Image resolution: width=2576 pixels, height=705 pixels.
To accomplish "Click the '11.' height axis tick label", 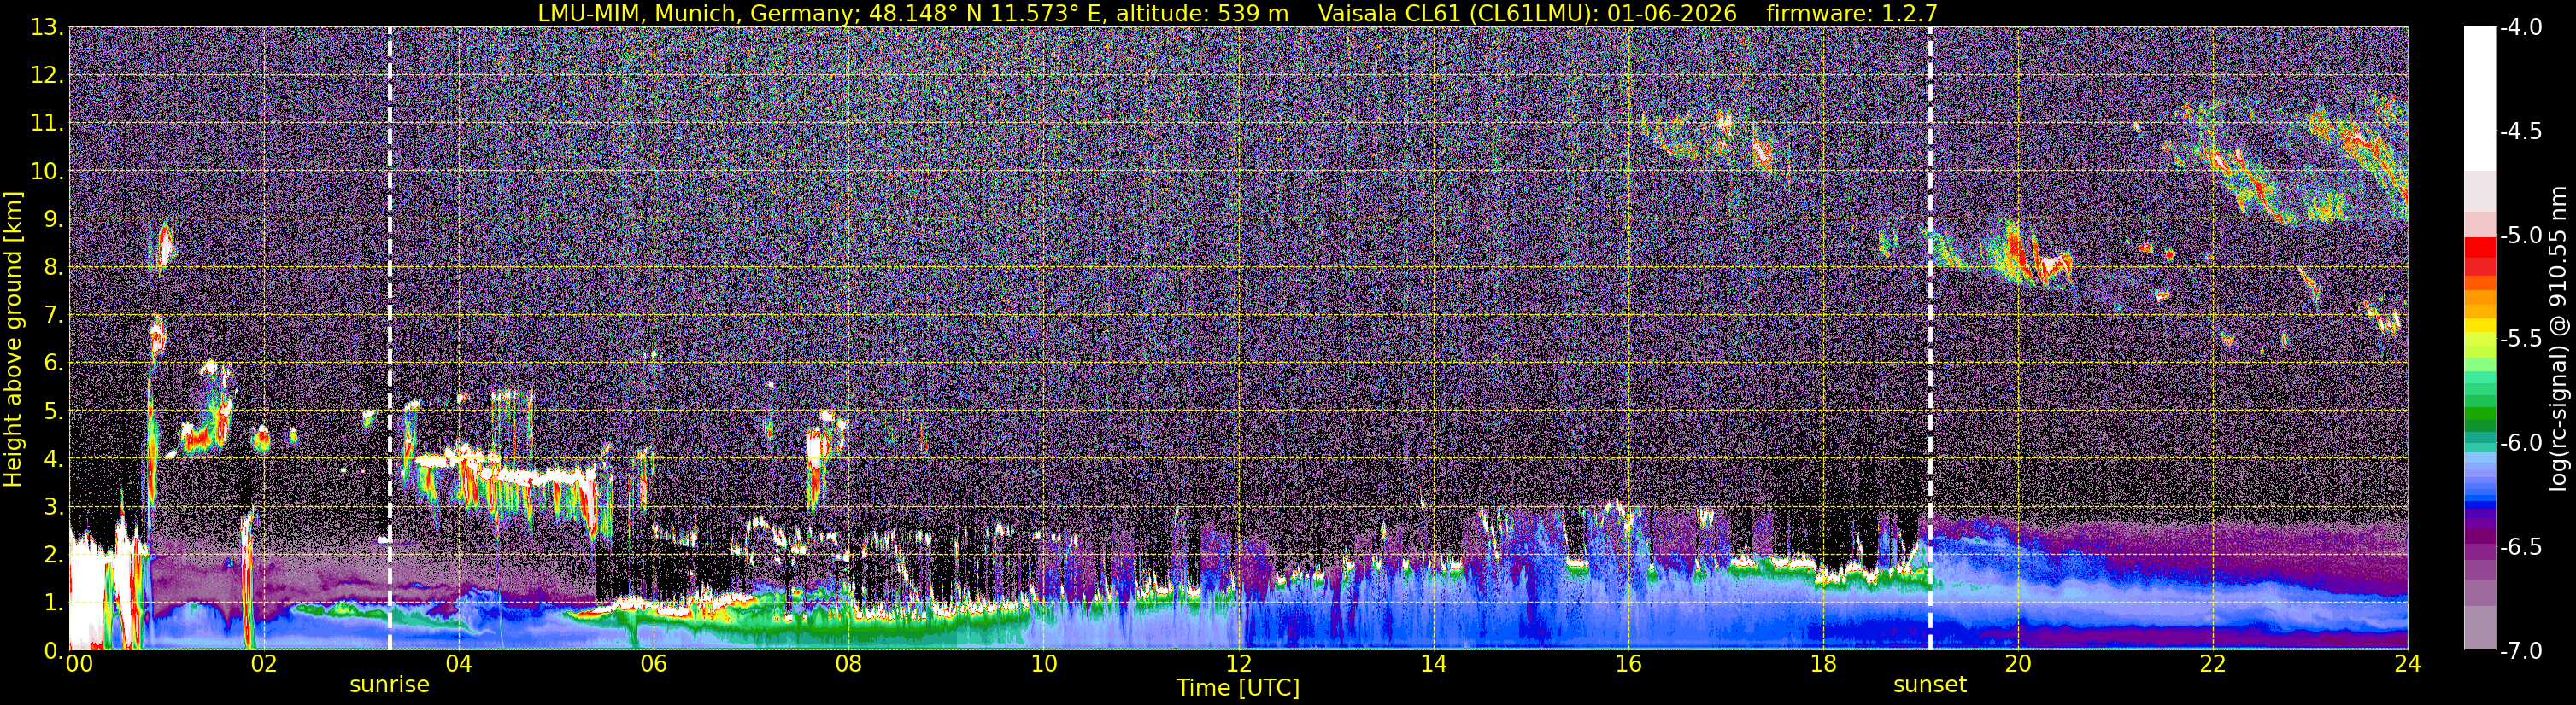I will [x=46, y=124].
